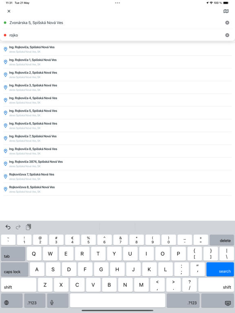This screenshot has width=235, height=313.
Task: Tap the keyboard undo arrow
Action: [8, 227]
